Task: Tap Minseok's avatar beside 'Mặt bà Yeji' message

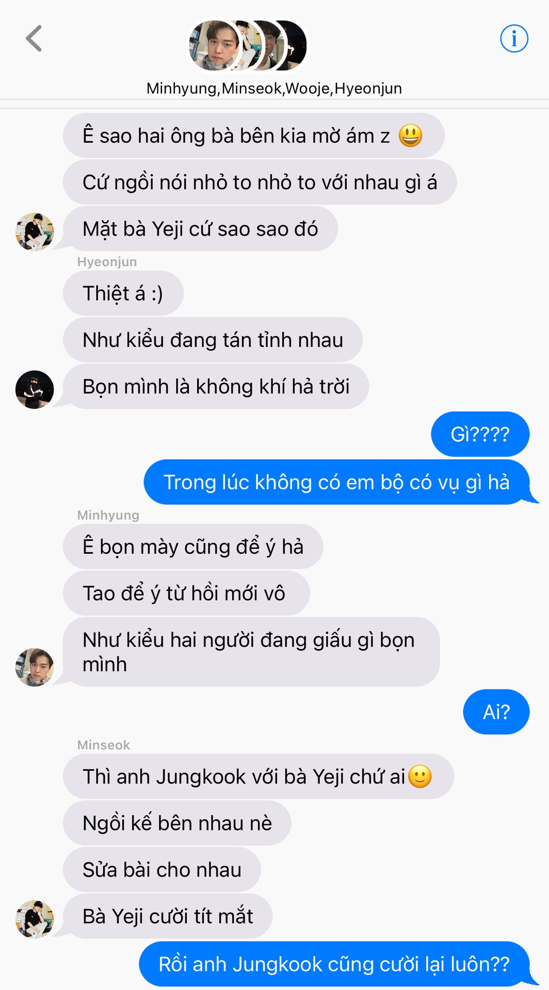Action: 35,232
